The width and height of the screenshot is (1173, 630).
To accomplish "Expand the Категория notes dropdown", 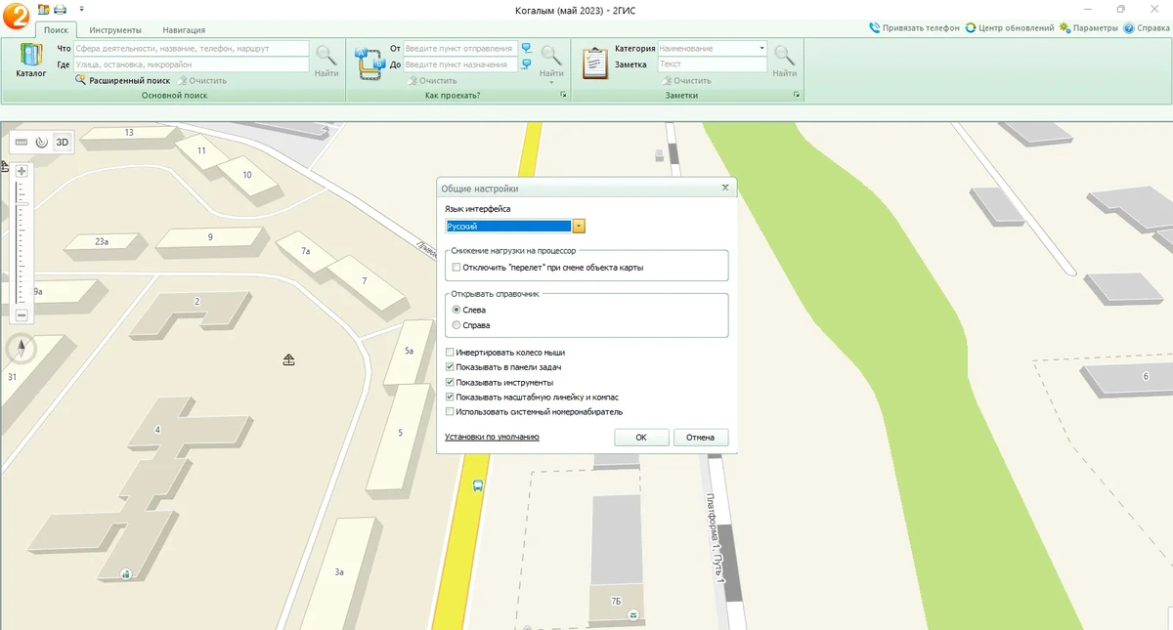I will [x=761, y=48].
